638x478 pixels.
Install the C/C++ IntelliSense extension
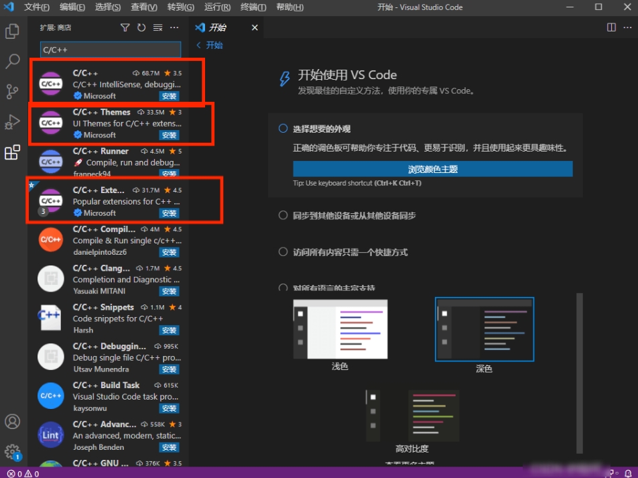point(169,96)
